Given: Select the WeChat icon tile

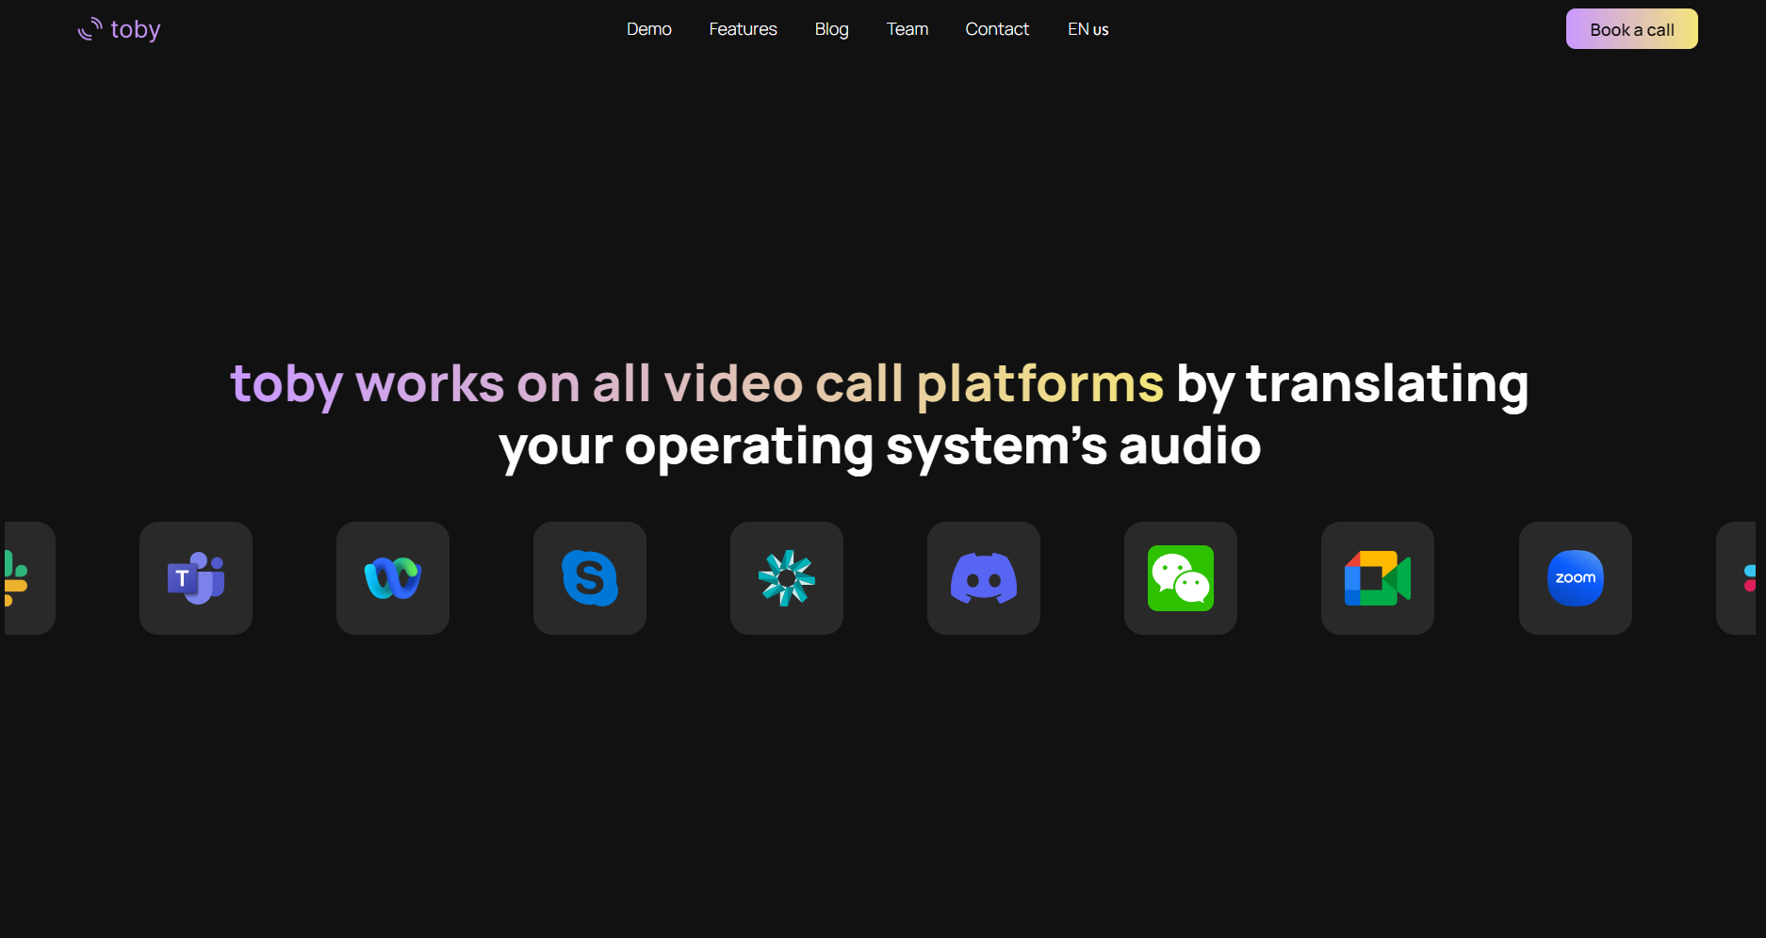Looking at the screenshot, I should (1181, 578).
